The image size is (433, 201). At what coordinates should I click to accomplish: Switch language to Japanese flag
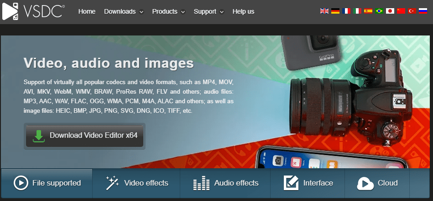point(390,11)
